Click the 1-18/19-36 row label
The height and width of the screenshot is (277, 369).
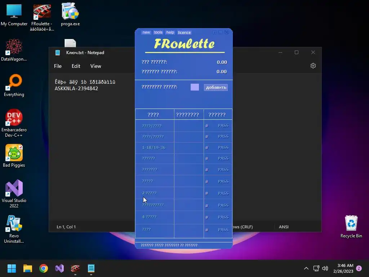(154, 148)
